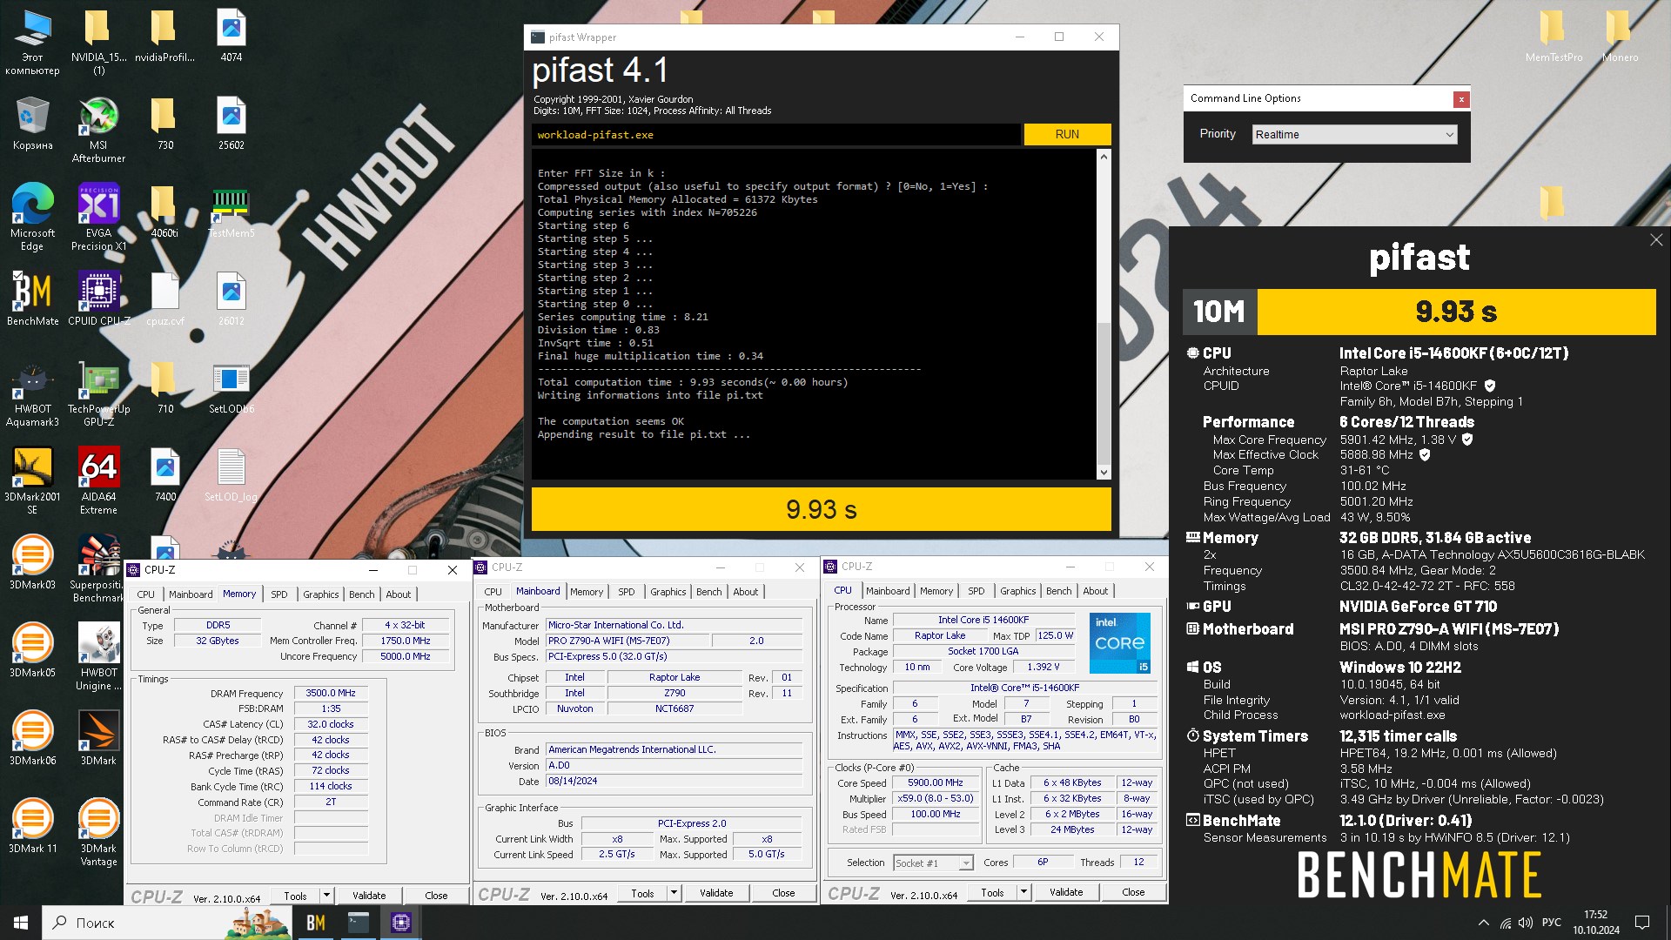Launch BenchMate desktop shortcut
Image resolution: width=1671 pixels, height=940 pixels.
(x=32, y=299)
